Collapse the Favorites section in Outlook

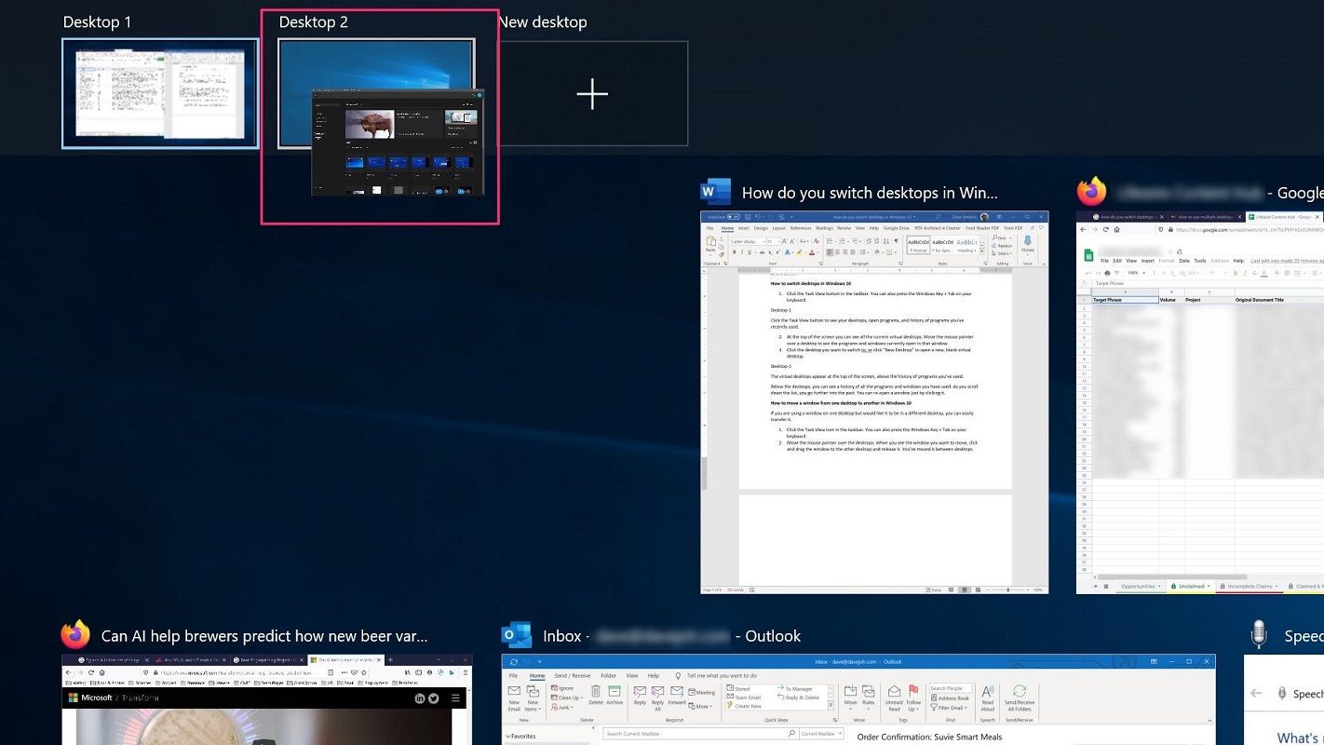[x=510, y=734]
